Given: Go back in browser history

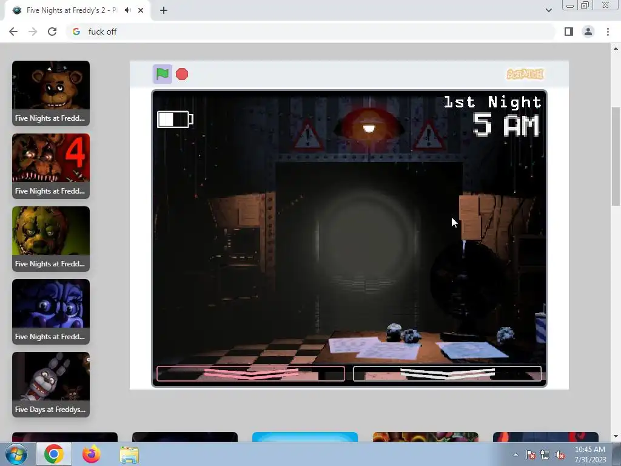Looking at the screenshot, I should pos(13,32).
